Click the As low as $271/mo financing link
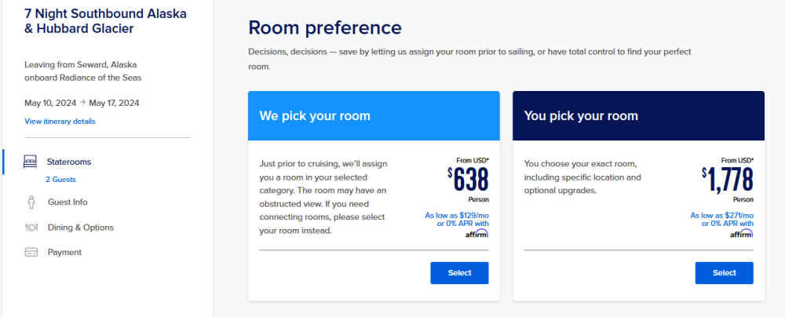This screenshot has width=785, height=317. [721, 220]
